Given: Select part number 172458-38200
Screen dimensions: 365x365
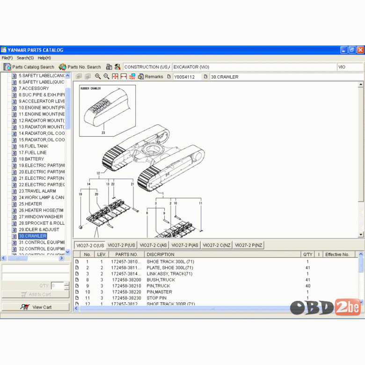Looking at the screenshot, I should pyautogui.click(x=126, y=280).
